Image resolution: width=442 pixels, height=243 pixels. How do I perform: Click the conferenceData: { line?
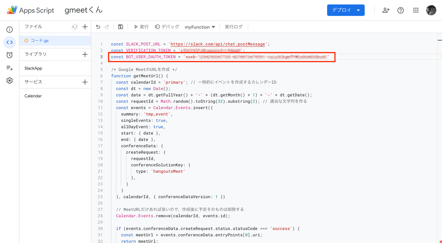[x=142, y=146]
